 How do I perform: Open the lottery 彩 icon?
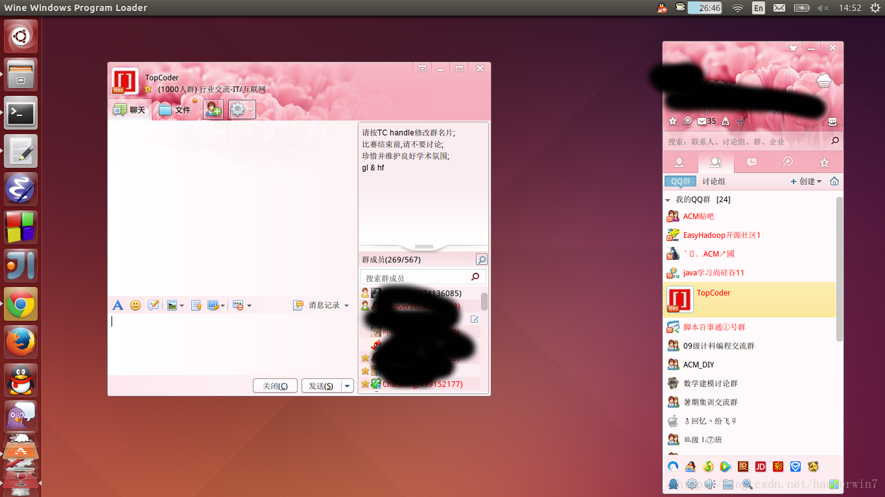[778, 467]
